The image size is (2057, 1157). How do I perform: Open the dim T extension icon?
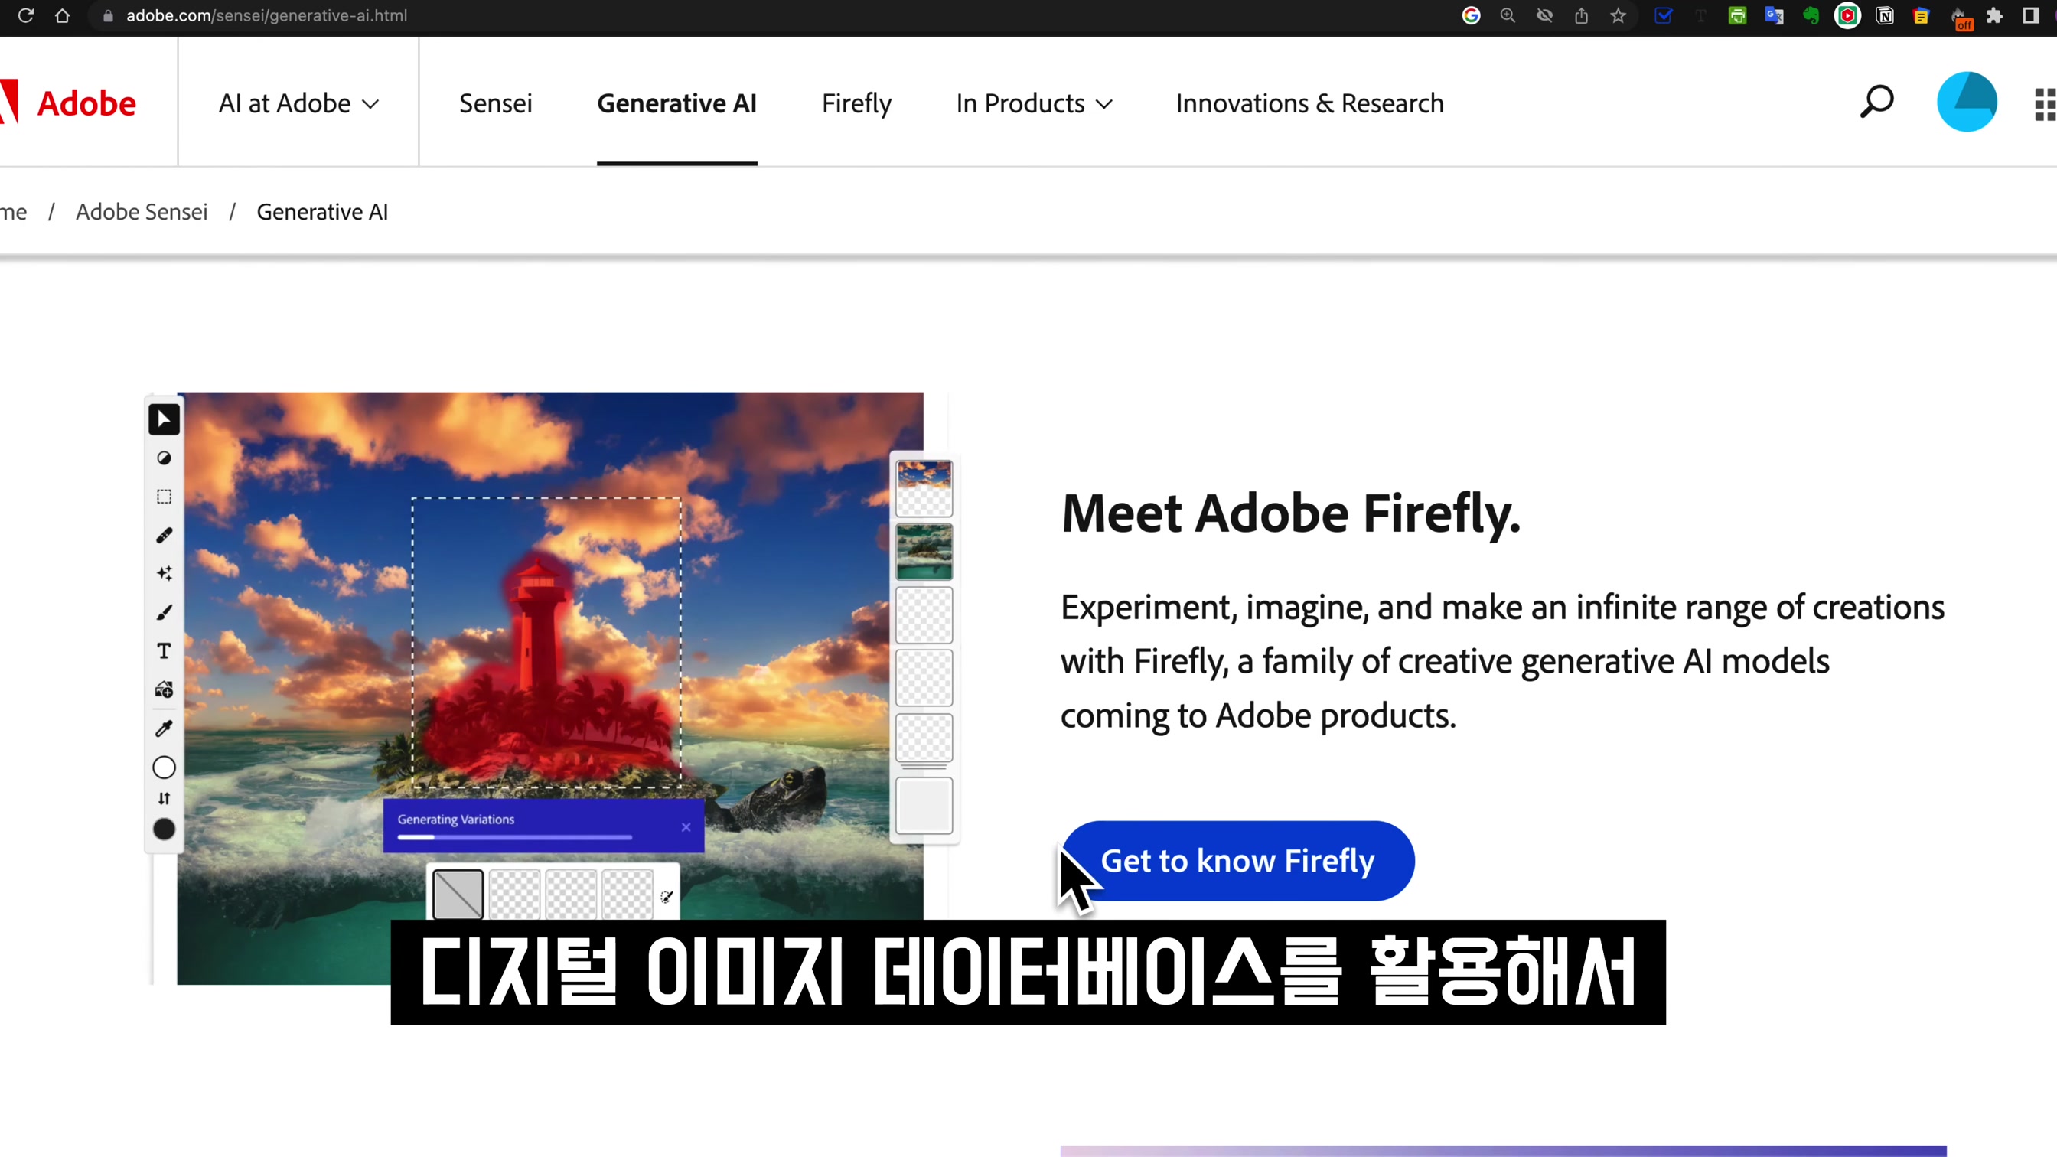[x=1700, y=15]
